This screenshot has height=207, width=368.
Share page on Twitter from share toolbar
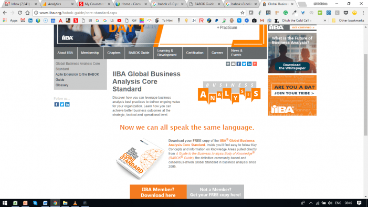244,64
